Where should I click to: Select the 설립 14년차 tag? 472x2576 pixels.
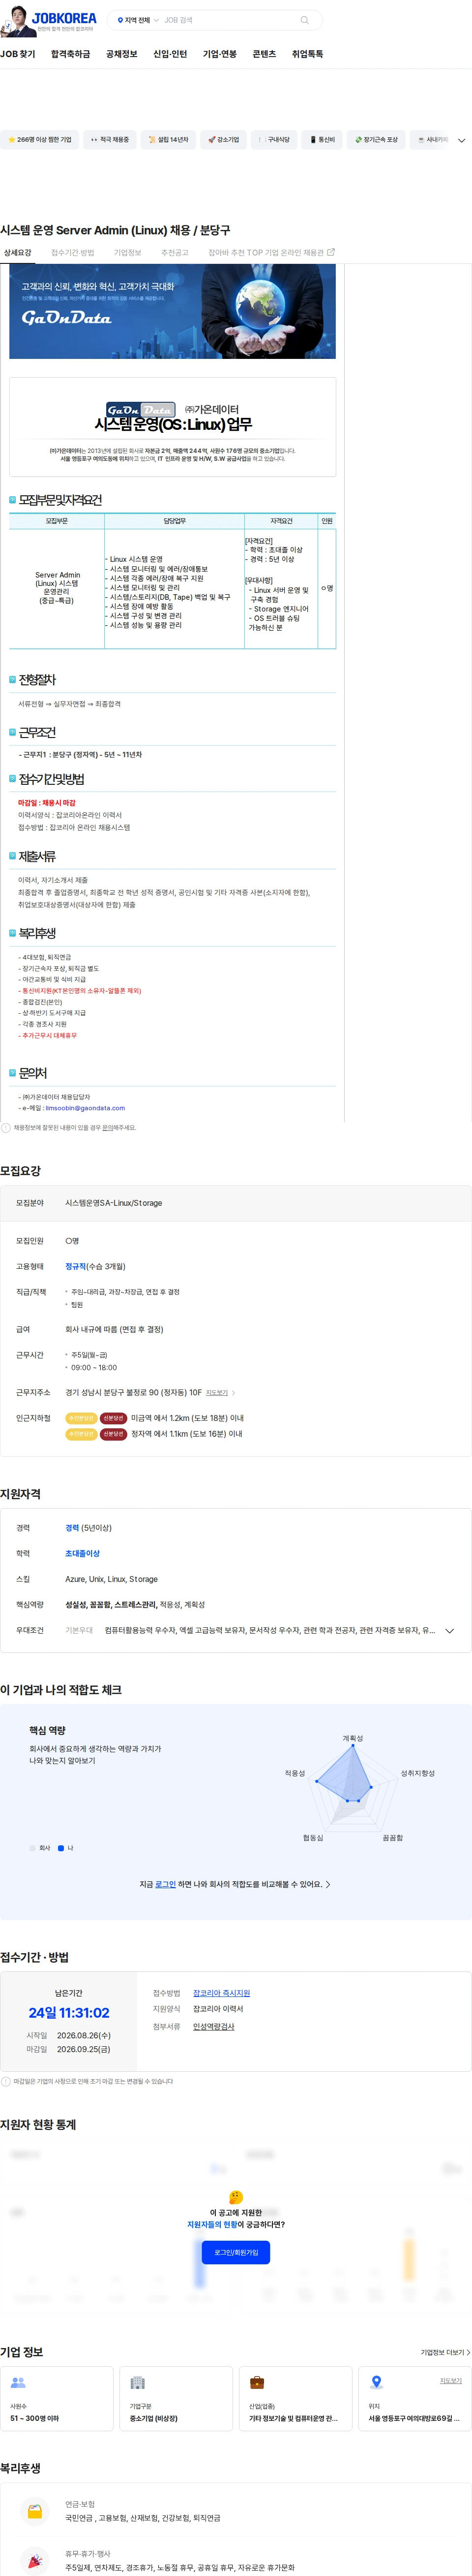pyautogui.click(x=168, y=140)
